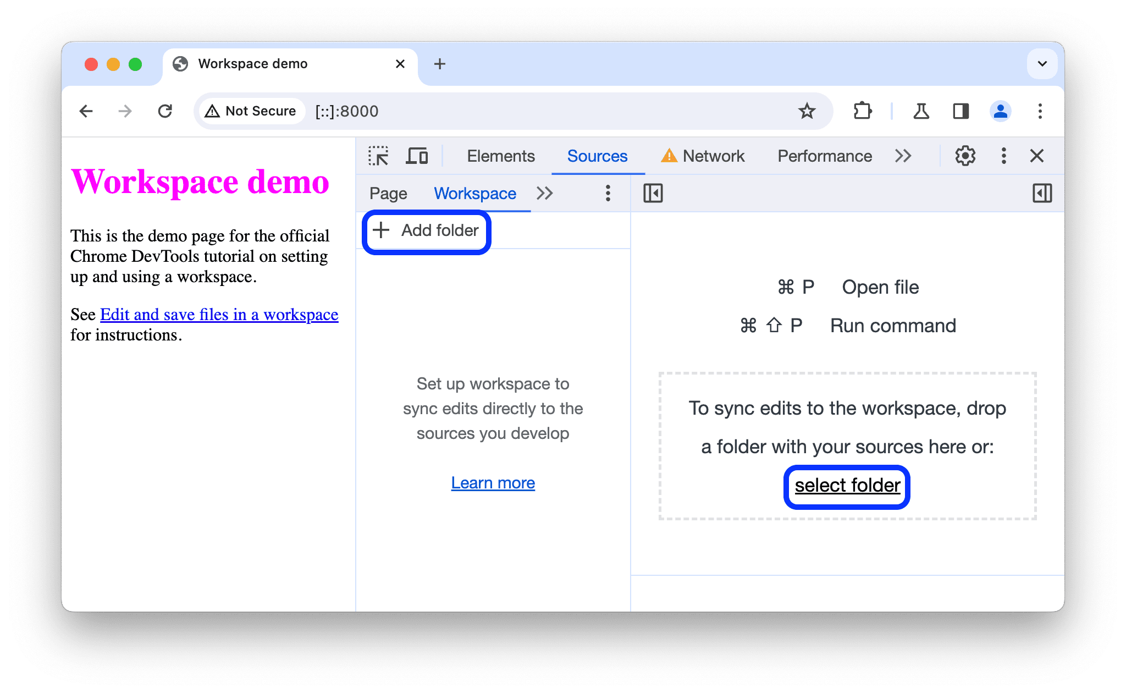The width and height of the screenshot is (1126, 693).
Task: Toggle the DevTools right sidebar panel
Action: click(1041, 193)
